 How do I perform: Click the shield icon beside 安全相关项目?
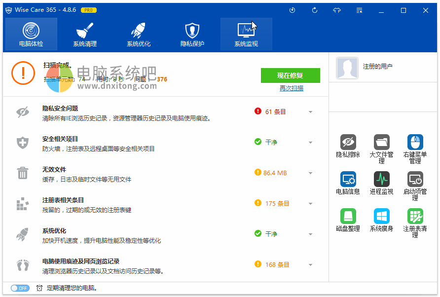pyautogui.click(x=23, y=143)
